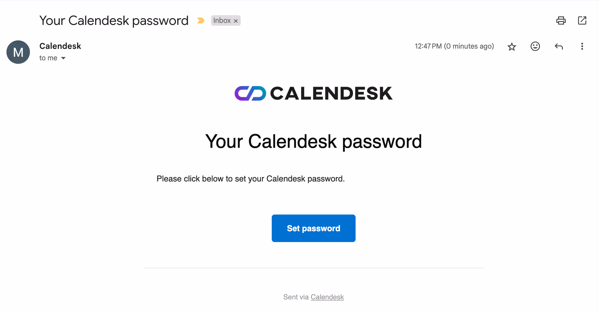Image resolution: width=598 pixels, height=312 pixels.
Task: Add an emoji reaction to the email
Action: click(x=535, y=46)
